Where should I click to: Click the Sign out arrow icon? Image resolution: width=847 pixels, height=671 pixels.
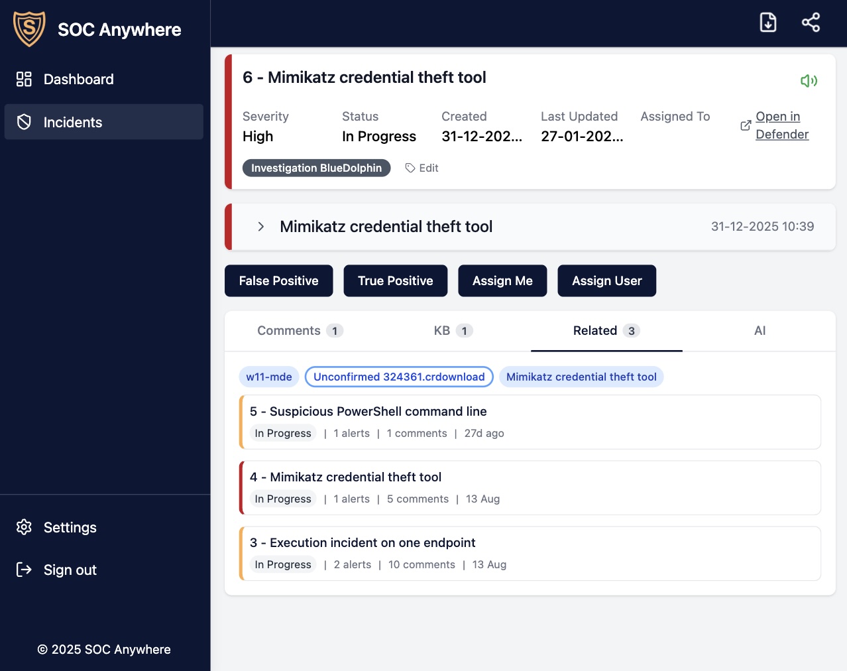(x=24, y=570)
